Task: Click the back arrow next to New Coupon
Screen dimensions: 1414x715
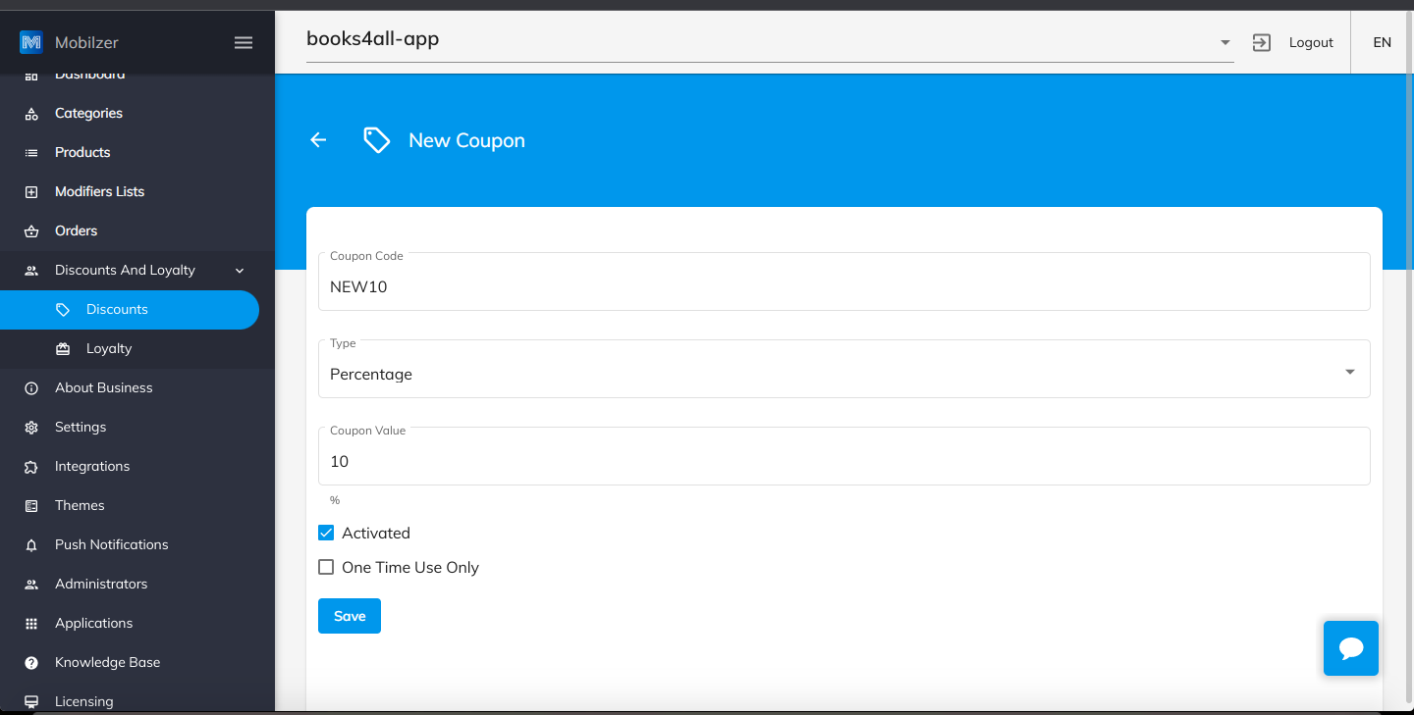Action: [318, 140]
